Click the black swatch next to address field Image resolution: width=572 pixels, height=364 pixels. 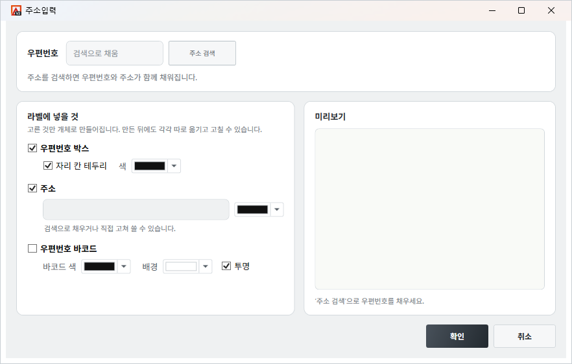tap(252, 209)
